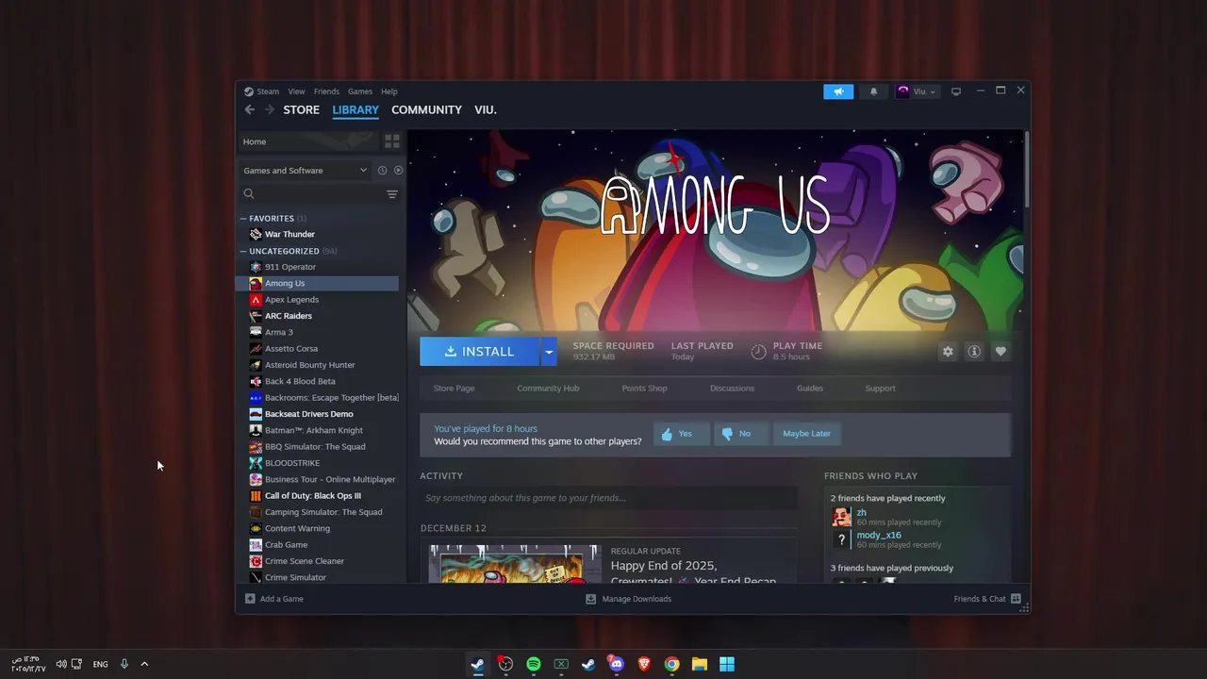Open the announcements megaphone button

(838, 91)
